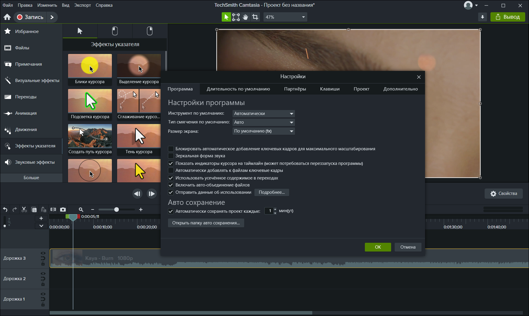Toggle auto-save project checkbox

coord(171,211)
